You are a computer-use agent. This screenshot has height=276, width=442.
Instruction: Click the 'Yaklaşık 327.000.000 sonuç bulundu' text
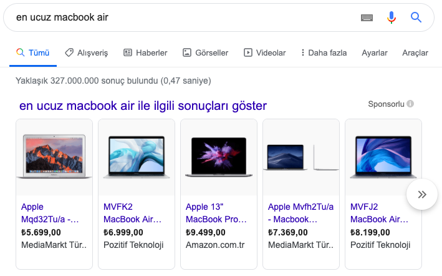click(x=87, y=81)
